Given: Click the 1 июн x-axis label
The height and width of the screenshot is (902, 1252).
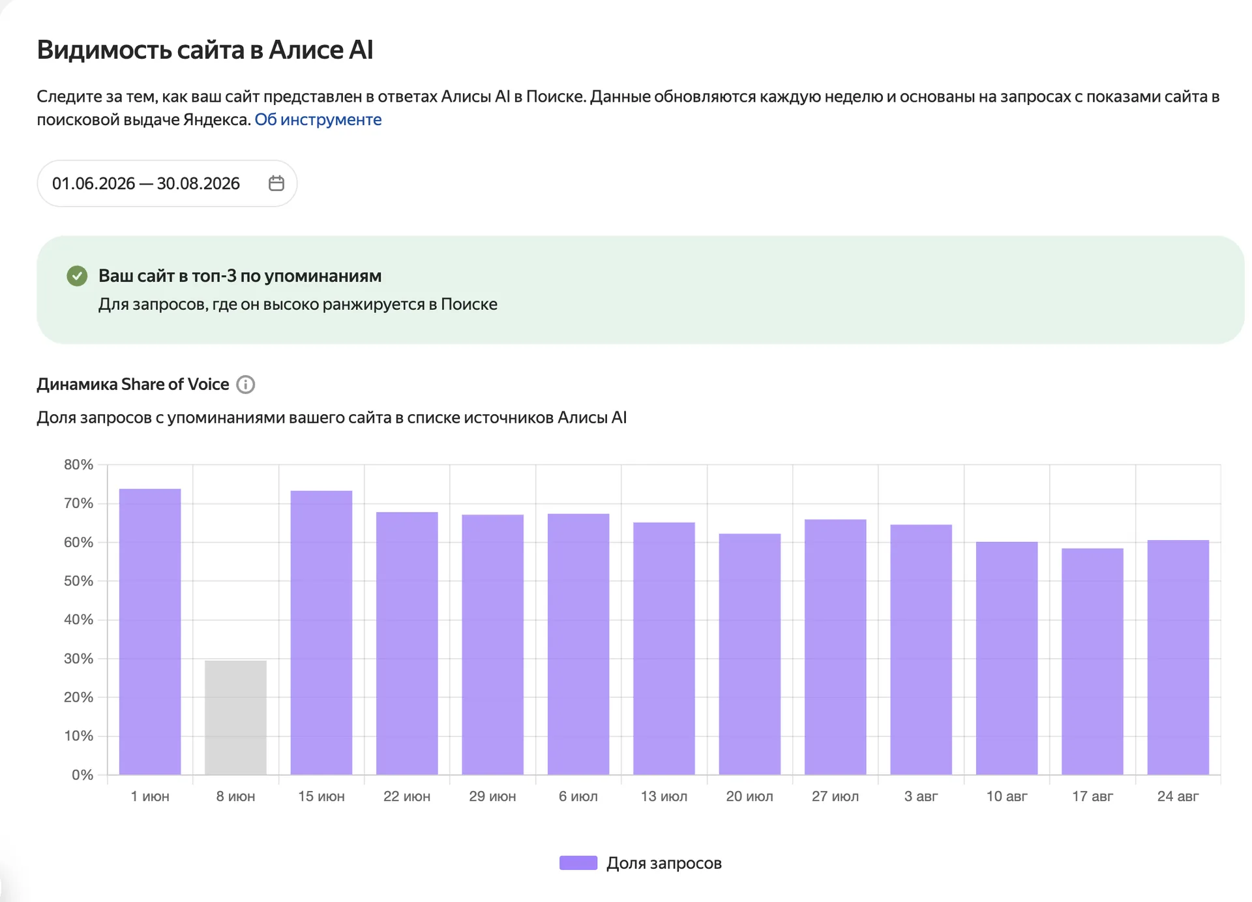Looking at the screenshot, I should (x=150, y=796).
